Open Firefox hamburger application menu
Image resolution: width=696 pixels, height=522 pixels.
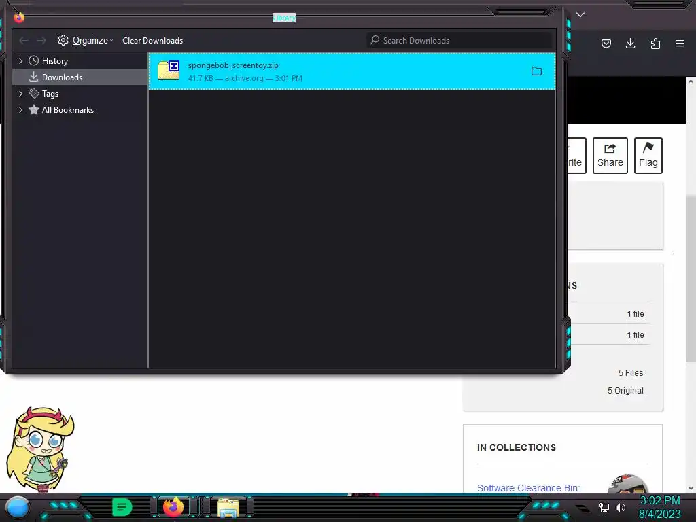tap(680, 43)
